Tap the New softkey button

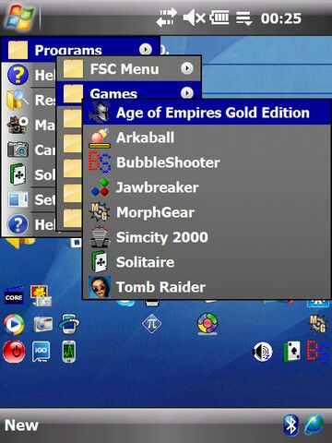coord(21,425)
